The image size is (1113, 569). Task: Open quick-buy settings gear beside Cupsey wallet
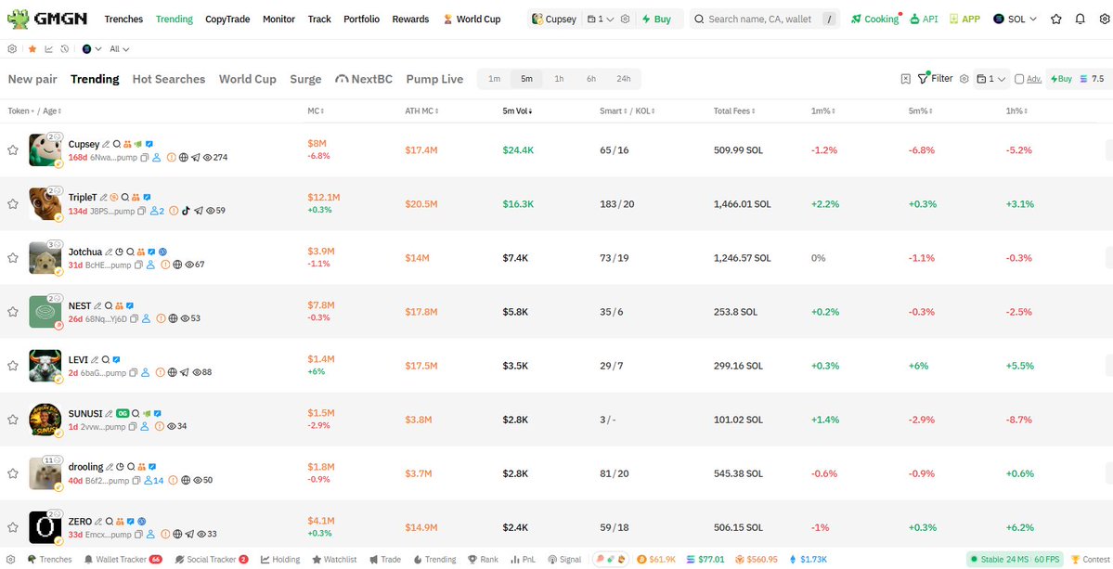tap(625, 19)
